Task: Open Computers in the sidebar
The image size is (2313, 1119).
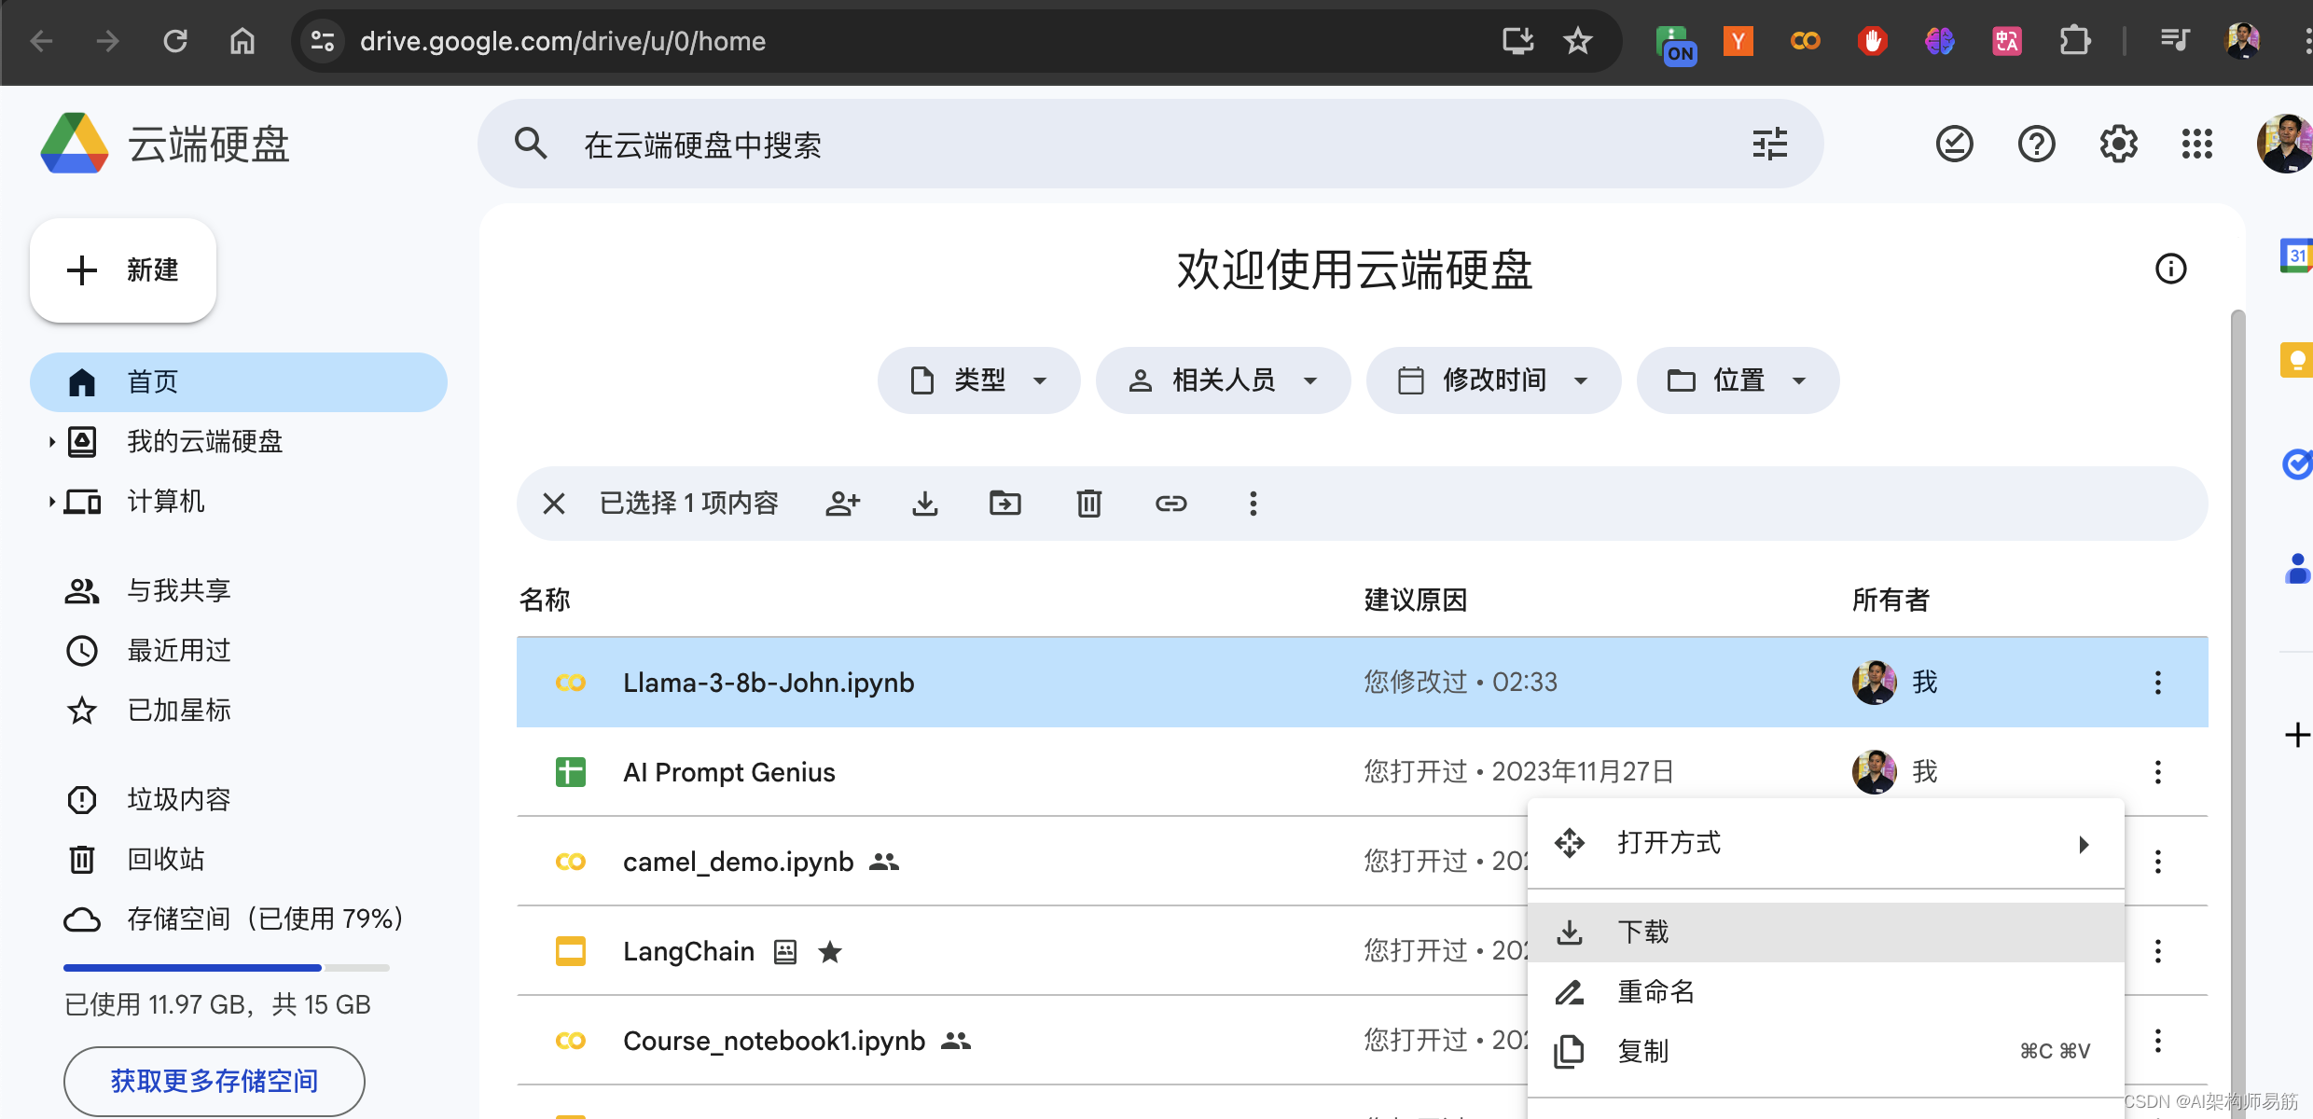Action: coord(165,502)
